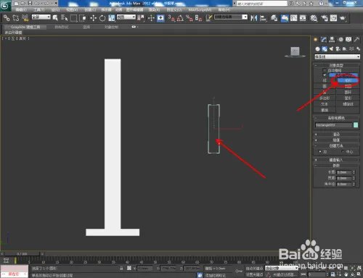Open the Schematic View
The height and width of the screenshot is (278, 363).
[303, 18]
